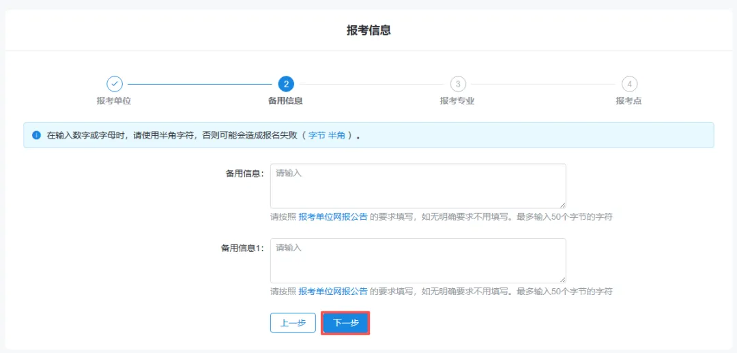
Task: Select the 报考专业 step label
Action: click(x=457, y=101)
